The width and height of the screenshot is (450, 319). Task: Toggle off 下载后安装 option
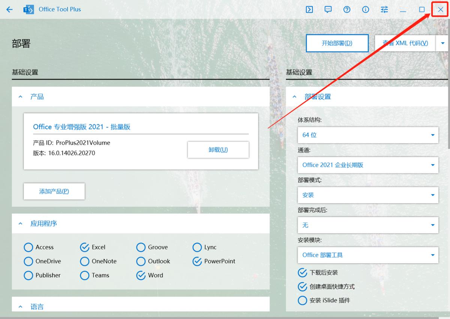[x=303, y=273]
